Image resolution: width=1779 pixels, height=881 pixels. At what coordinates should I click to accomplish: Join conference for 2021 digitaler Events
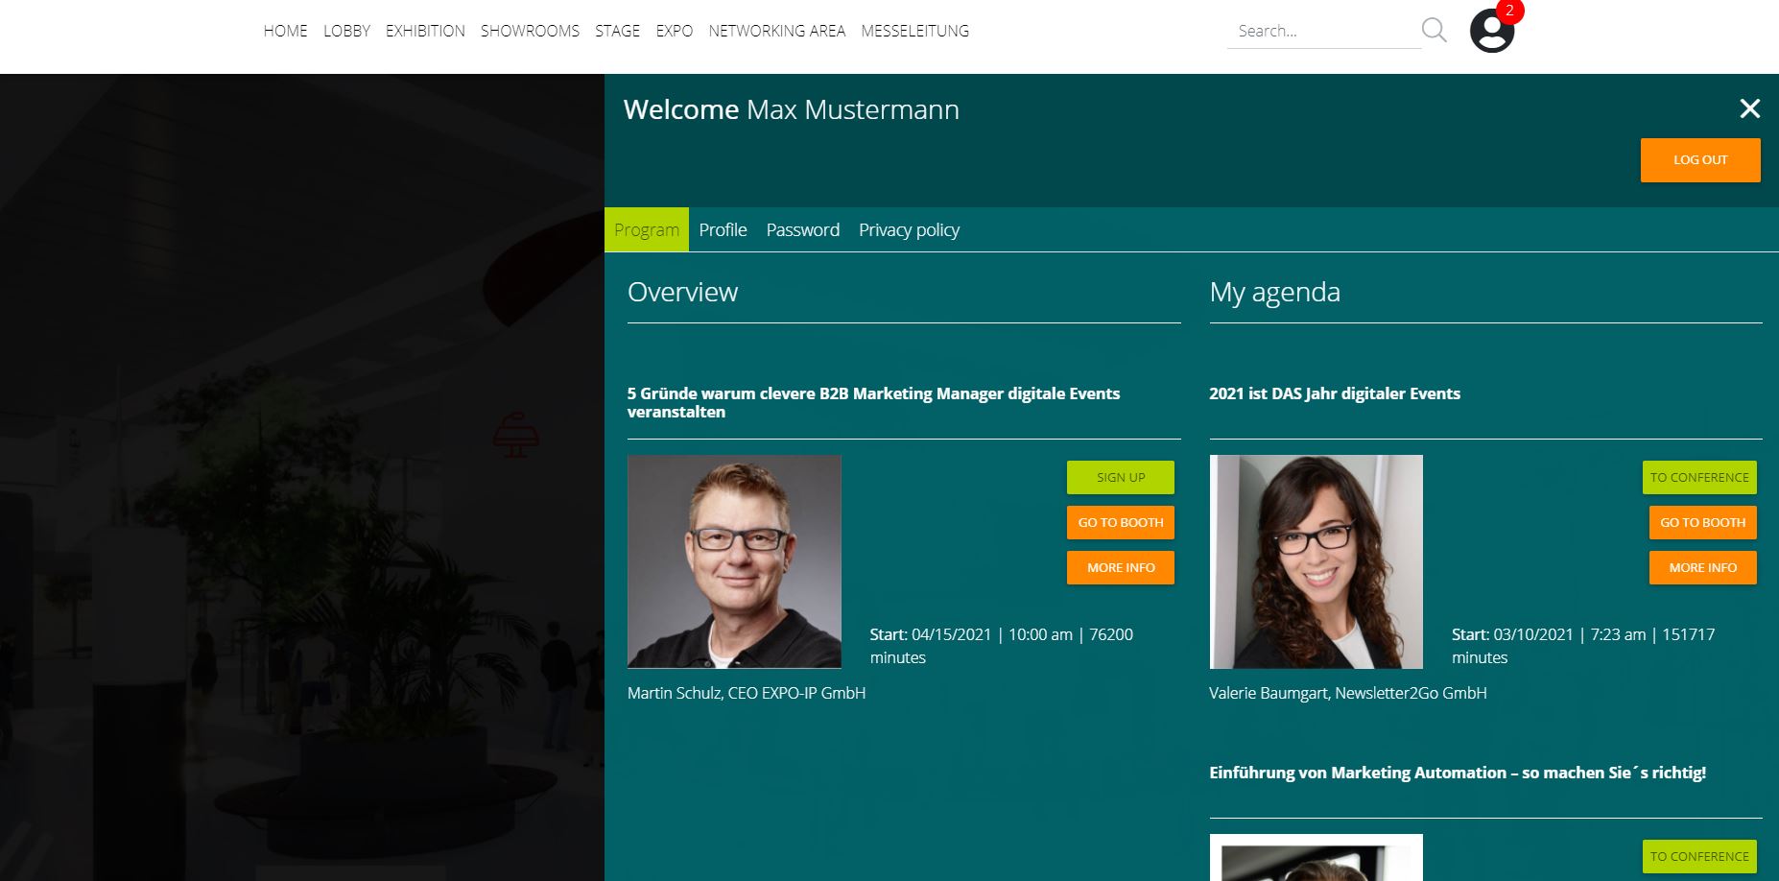1698,477
